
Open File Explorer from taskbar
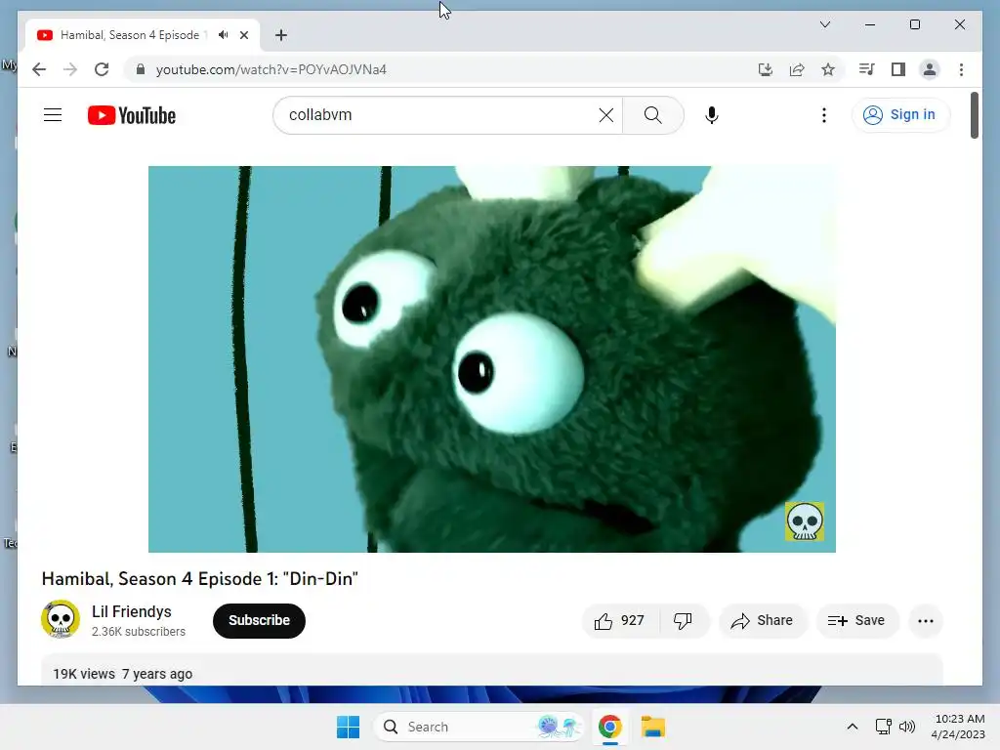click(653, 727)
